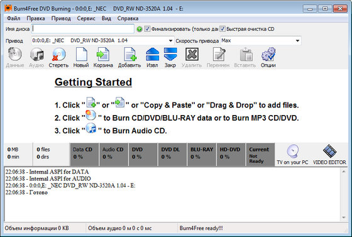Toggle the Финализировать checkbox
The image size is (352, 237).
147,29
